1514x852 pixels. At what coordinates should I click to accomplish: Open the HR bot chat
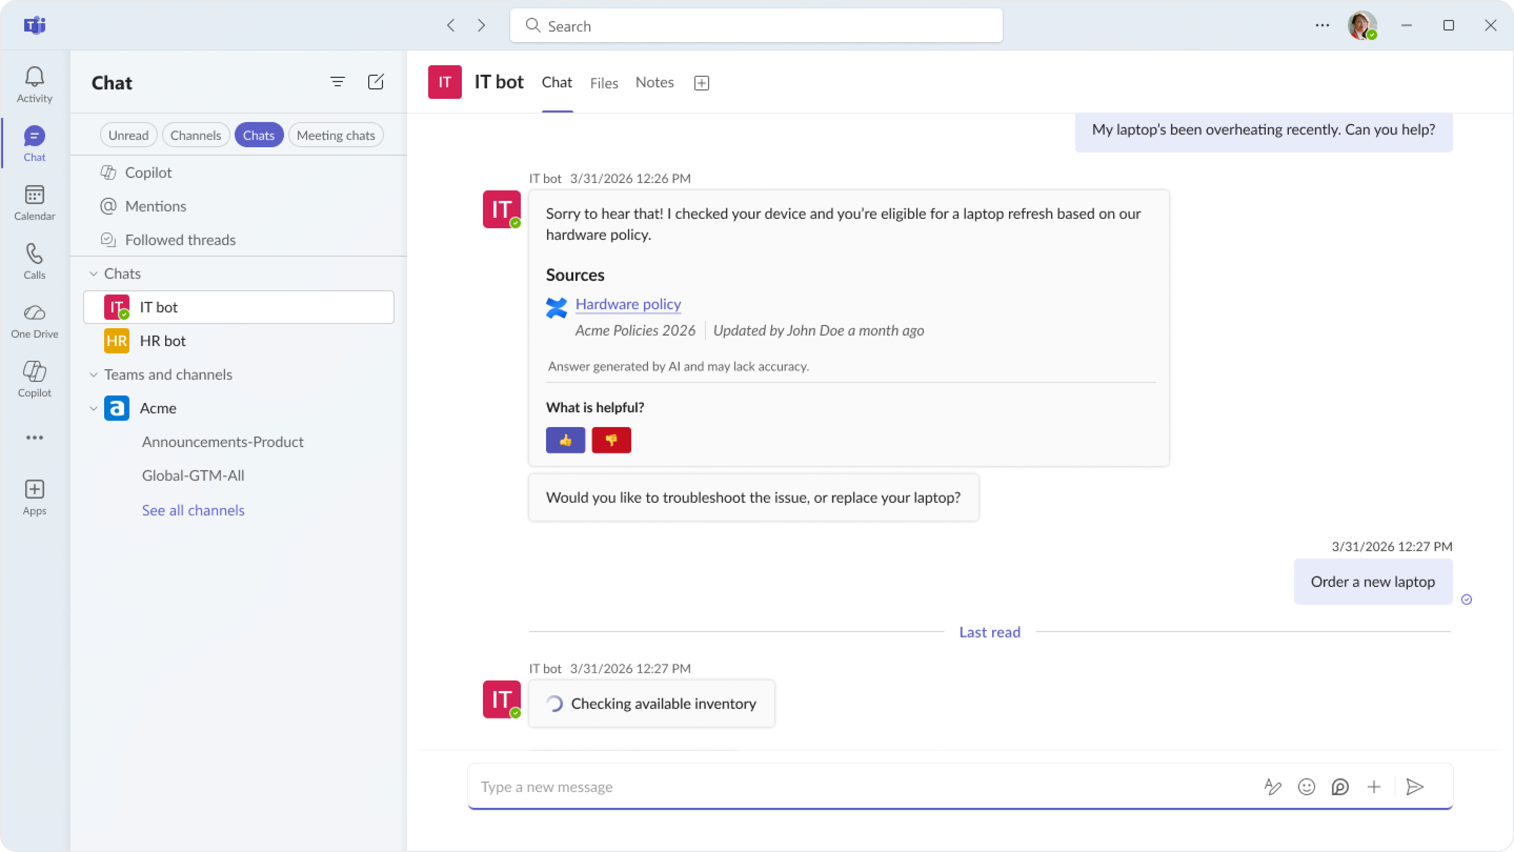point(238,341)
